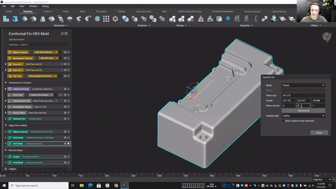This screenshot has height=189, width=336.
Task: Expand the HEX Mold block
Action: click(x=6, y=143)
